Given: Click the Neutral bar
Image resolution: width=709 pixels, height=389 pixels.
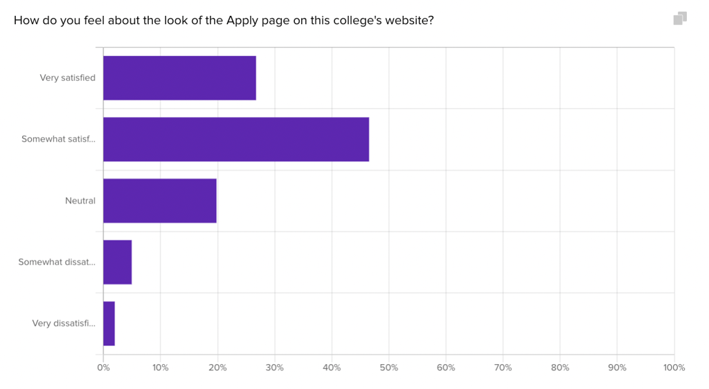Looking at the screenshot, I should coord(160,201).
